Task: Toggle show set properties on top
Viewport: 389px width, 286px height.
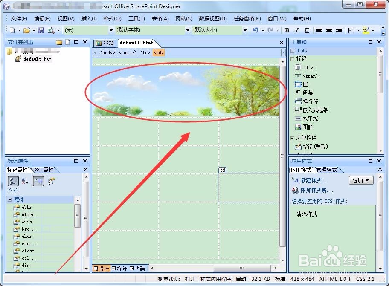Action: pyautogui.click(x=38, y=181)
